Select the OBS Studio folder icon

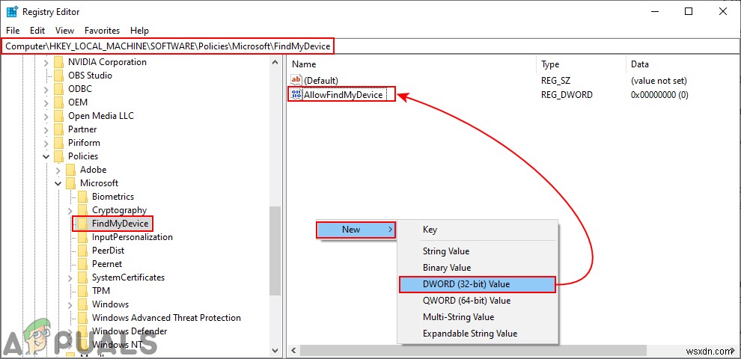(58, 76)
